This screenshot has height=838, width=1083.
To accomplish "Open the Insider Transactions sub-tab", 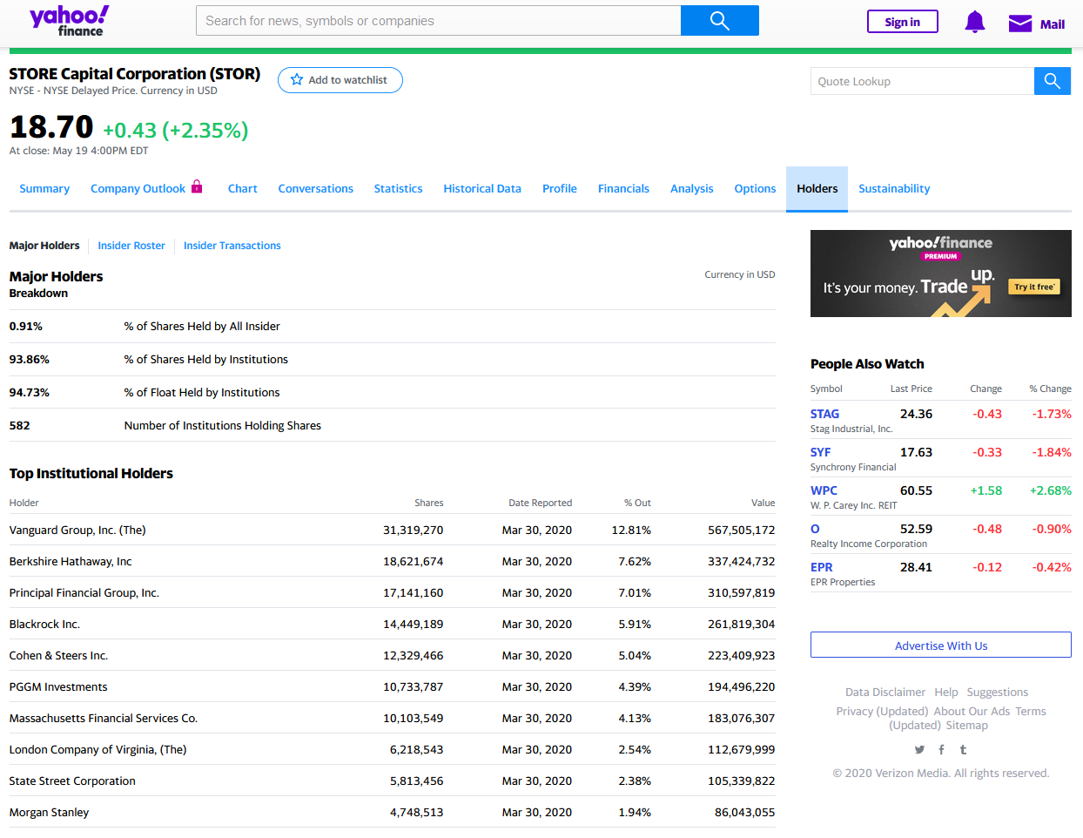I will click(x=232, y=246).
